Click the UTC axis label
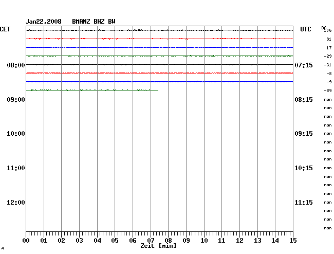The width and height of the screenshot is (334, 254). pyautogui.click(x=305, y=29)
